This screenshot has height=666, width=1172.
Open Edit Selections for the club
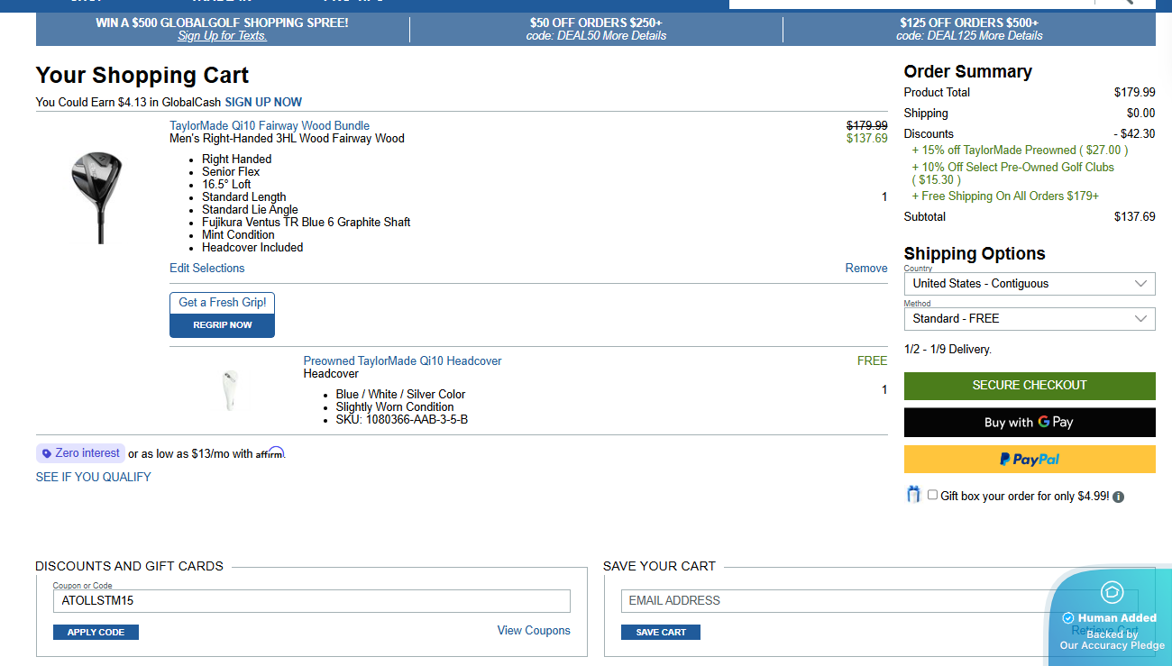click(206, 268)
